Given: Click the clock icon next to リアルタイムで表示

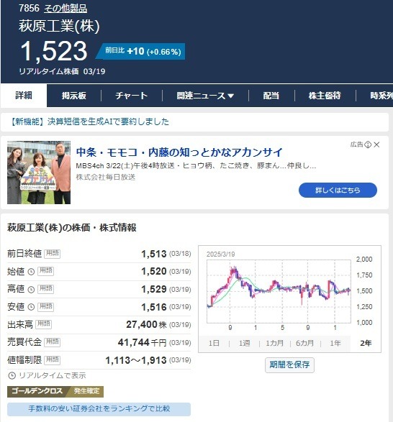Looking at the screenshot, I should coord(12,376).
